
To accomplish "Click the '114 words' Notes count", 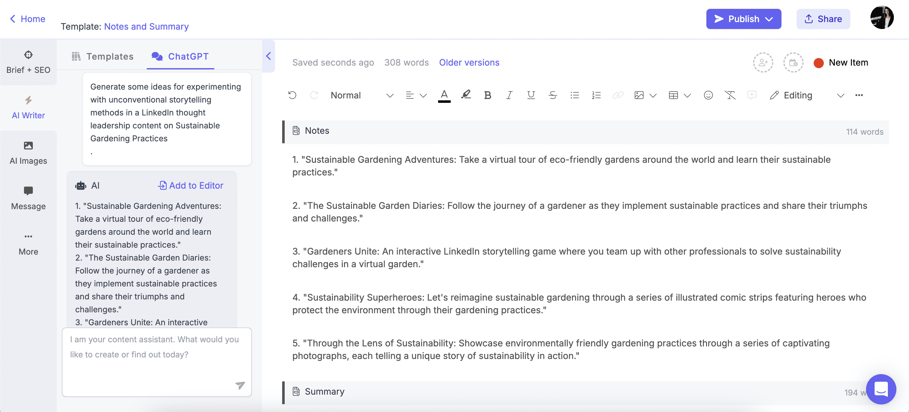I will [864, 132].
